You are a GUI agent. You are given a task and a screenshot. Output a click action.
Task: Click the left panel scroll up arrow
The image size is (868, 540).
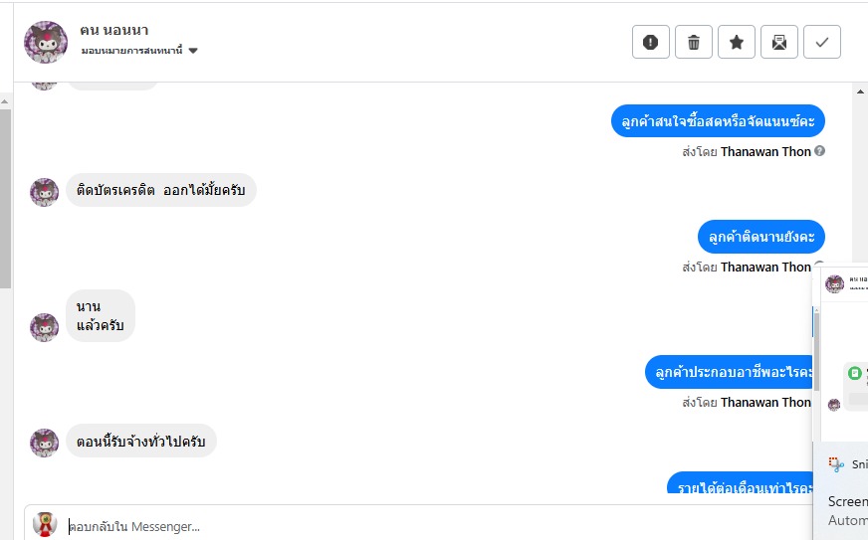pos(4,101)
